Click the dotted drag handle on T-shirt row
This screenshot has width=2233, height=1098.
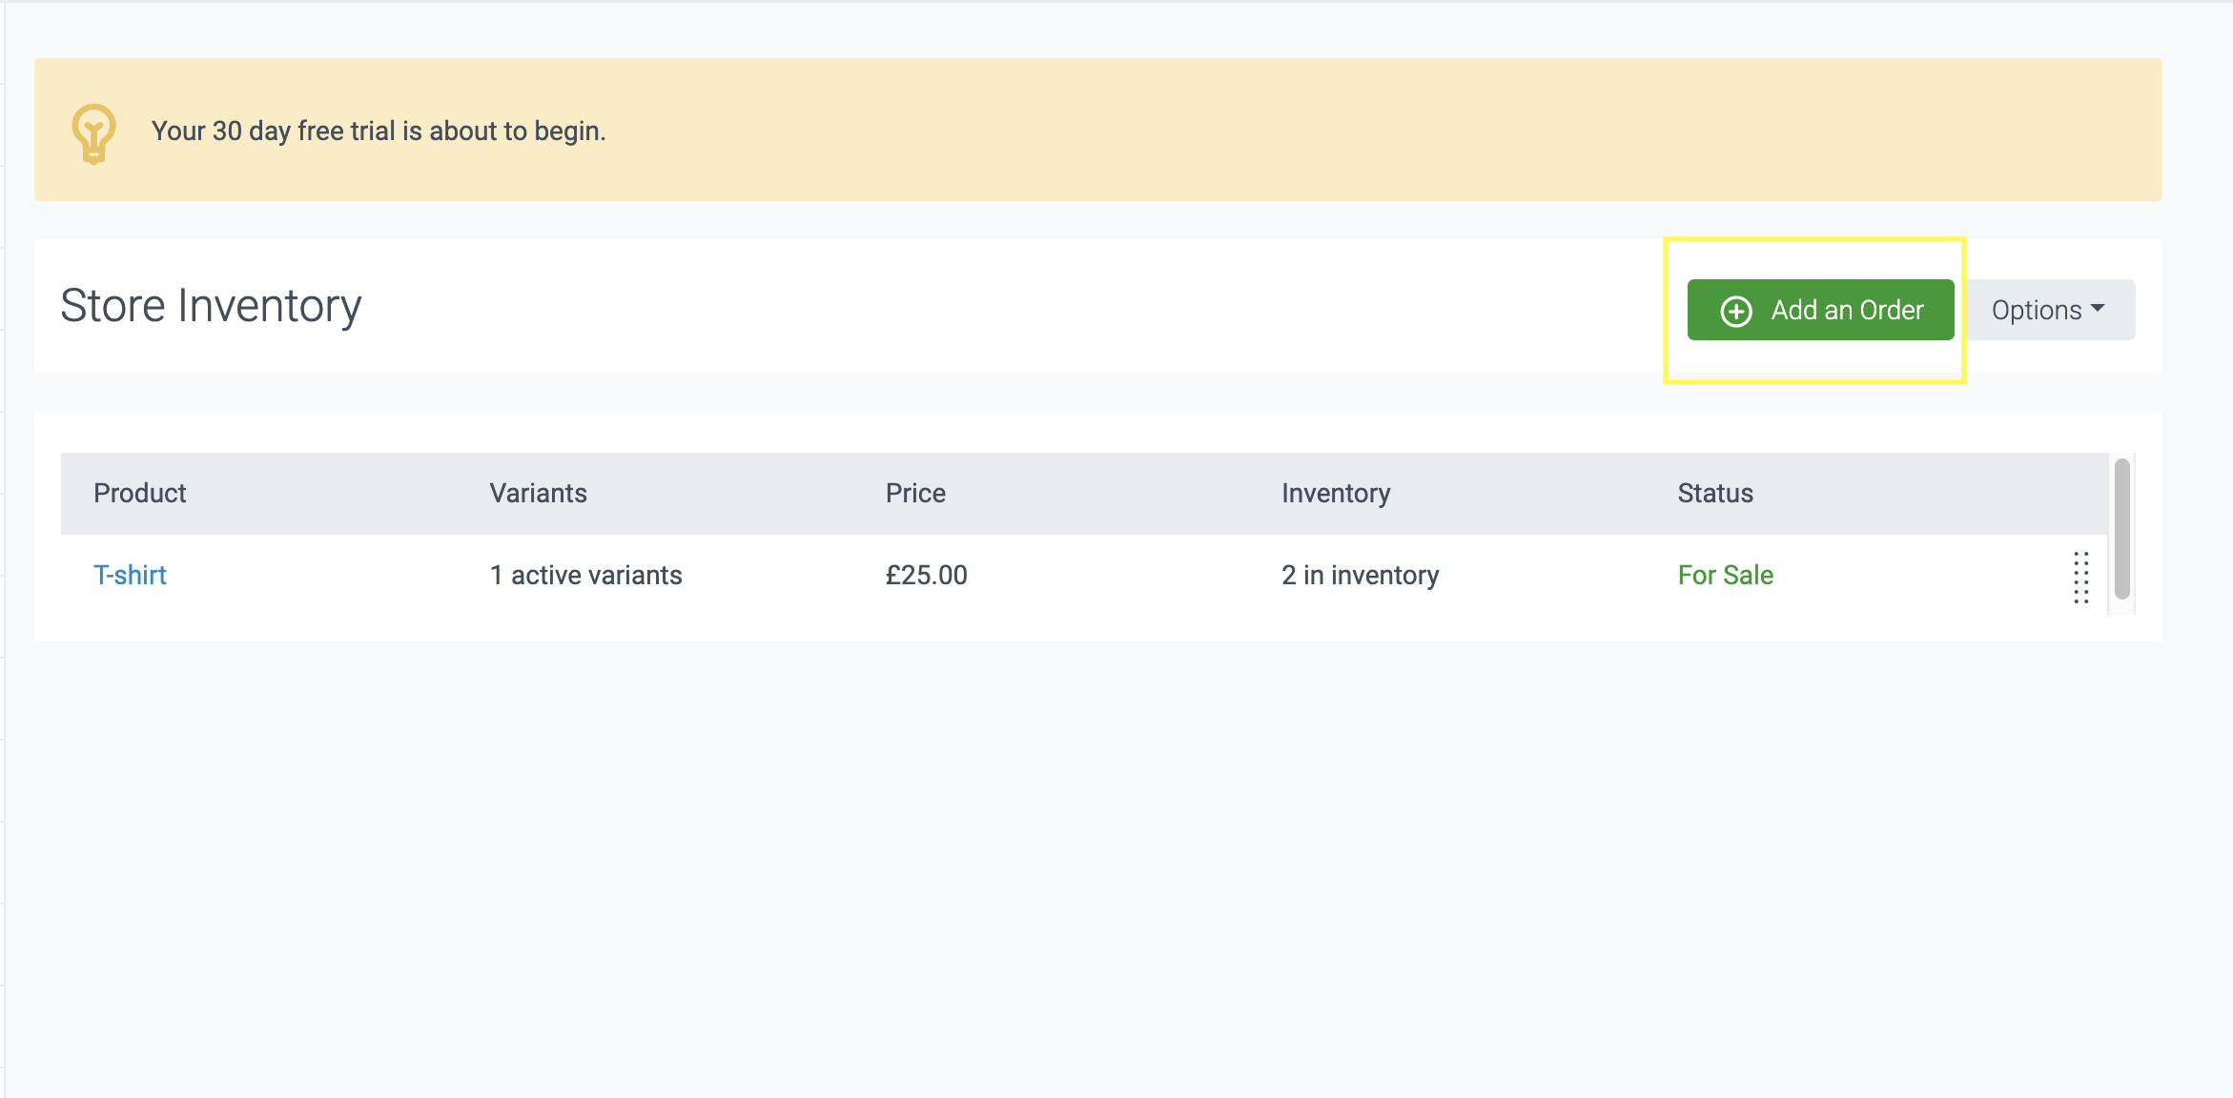[x=2080, y=577]
